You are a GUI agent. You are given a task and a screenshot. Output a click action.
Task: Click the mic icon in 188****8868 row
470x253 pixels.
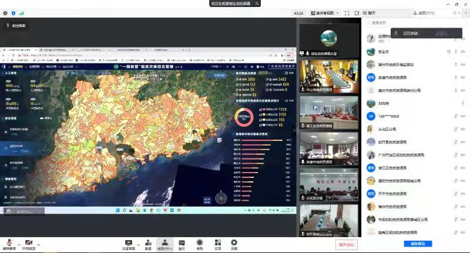click(x=456, y=116)
